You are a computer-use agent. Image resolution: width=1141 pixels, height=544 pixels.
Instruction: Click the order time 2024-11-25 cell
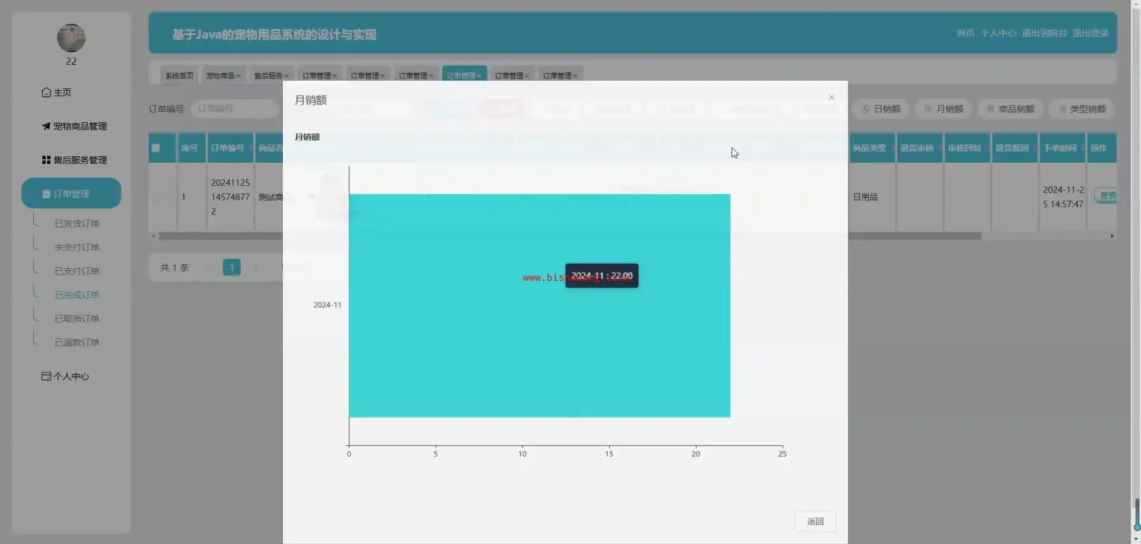(1063, 197)
